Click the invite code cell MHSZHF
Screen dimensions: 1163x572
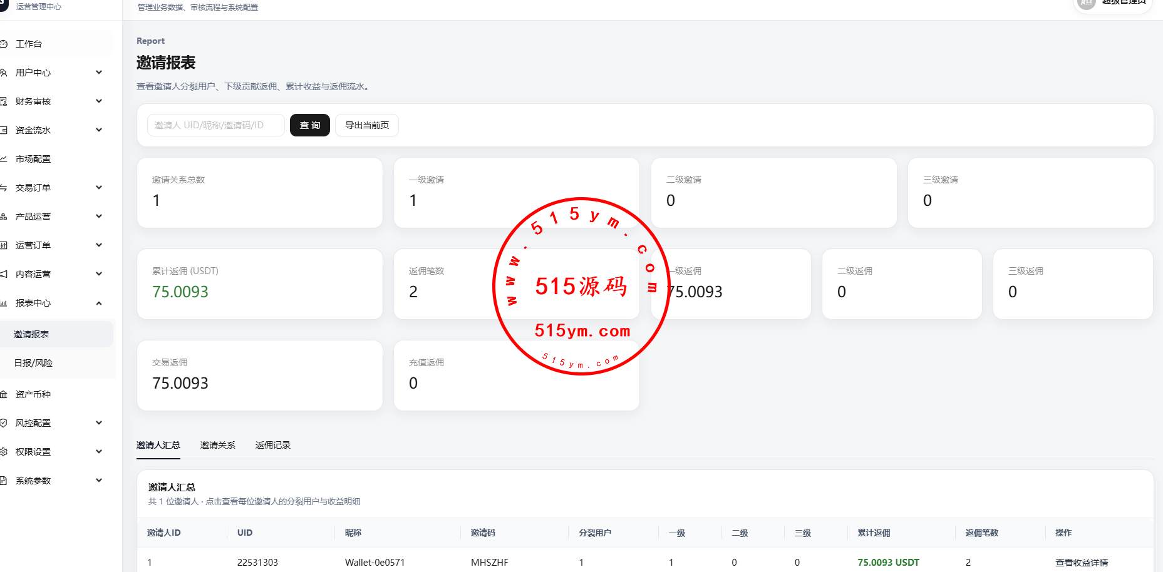[490, 563]
